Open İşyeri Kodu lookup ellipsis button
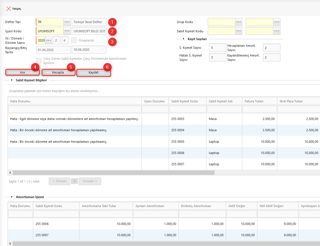The width and height of the screenshot is (320, 246). click(67, 31)
